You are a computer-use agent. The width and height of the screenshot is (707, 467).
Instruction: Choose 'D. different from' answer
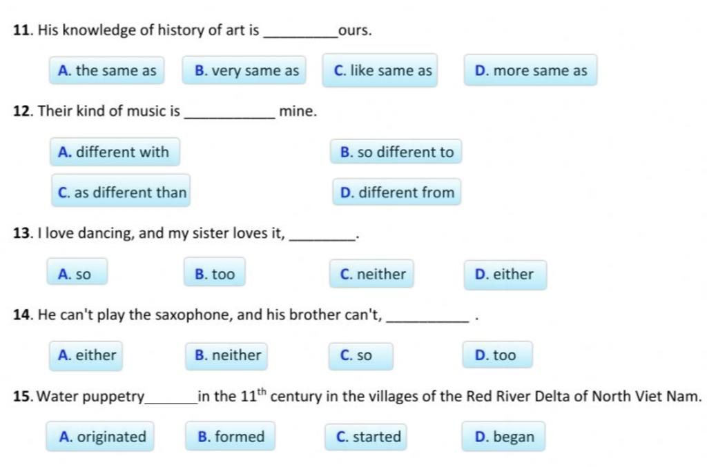[397, 192]
